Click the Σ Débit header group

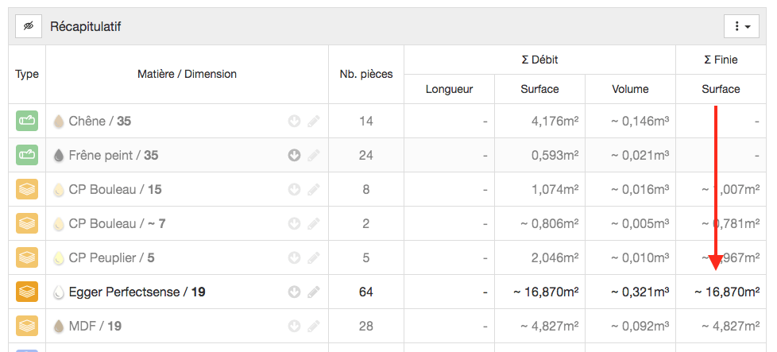(x=539, y=60)
